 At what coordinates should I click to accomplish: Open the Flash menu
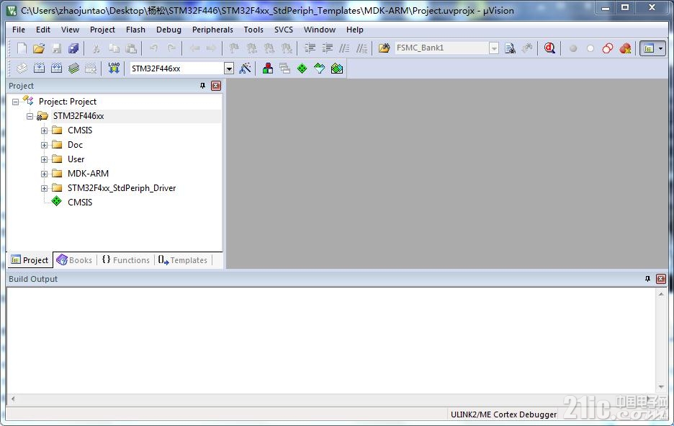(x=135, y=30)
